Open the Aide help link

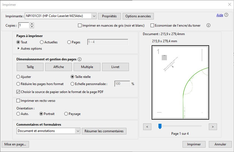click(x=219, y=15)
